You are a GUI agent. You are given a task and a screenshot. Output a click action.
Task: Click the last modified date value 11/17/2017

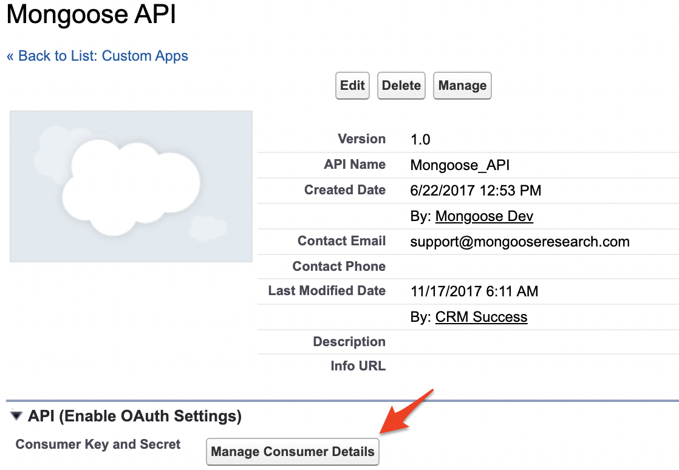coord(474,291)
